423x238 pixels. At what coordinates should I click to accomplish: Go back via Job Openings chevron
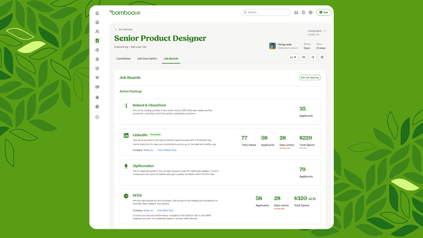(x=116, y=29)
